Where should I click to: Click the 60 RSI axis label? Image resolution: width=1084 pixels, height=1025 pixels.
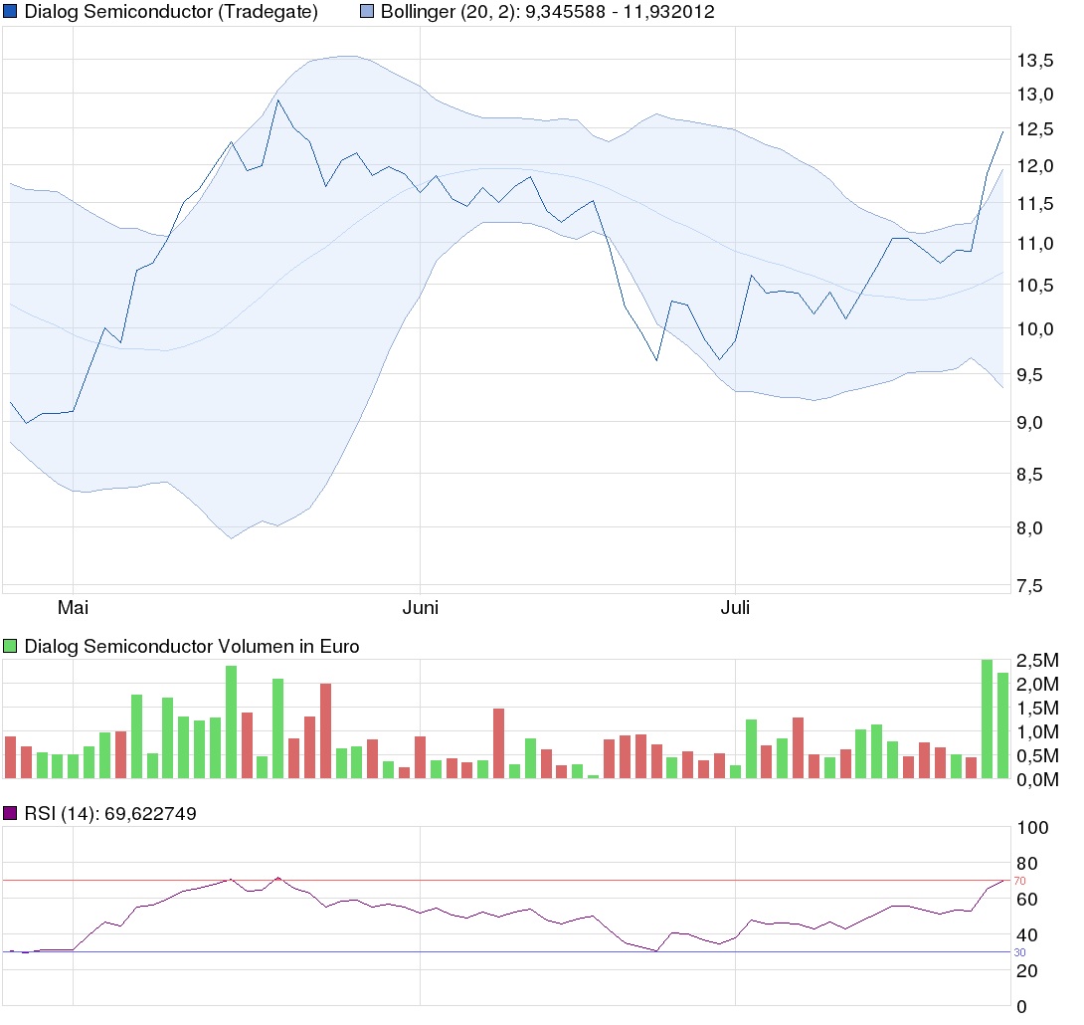(1027, 900)
